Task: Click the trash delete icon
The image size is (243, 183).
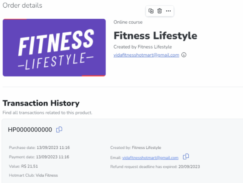Action: [x=160, y=11]
